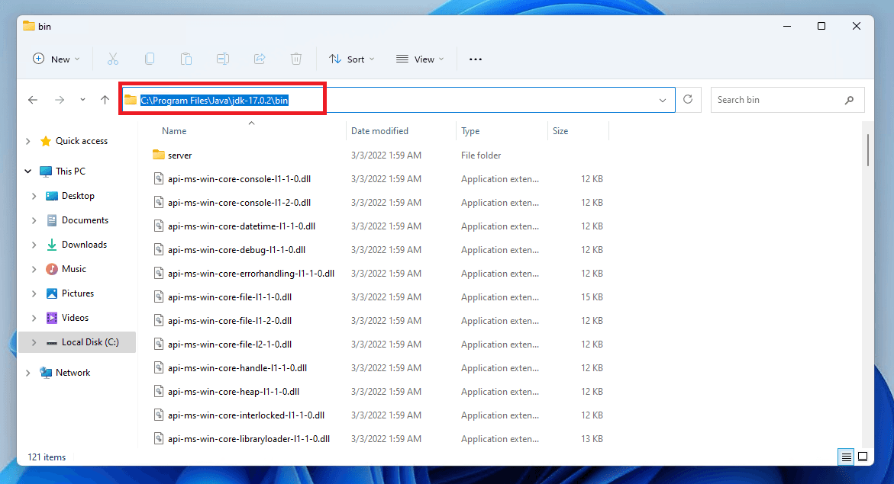
Task: Expand the Quick access tree node
Action: (28, 141)
